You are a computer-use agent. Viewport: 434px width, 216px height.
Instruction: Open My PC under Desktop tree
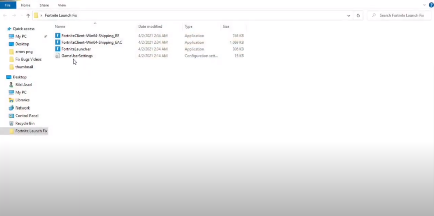click(x=21, y=92)
